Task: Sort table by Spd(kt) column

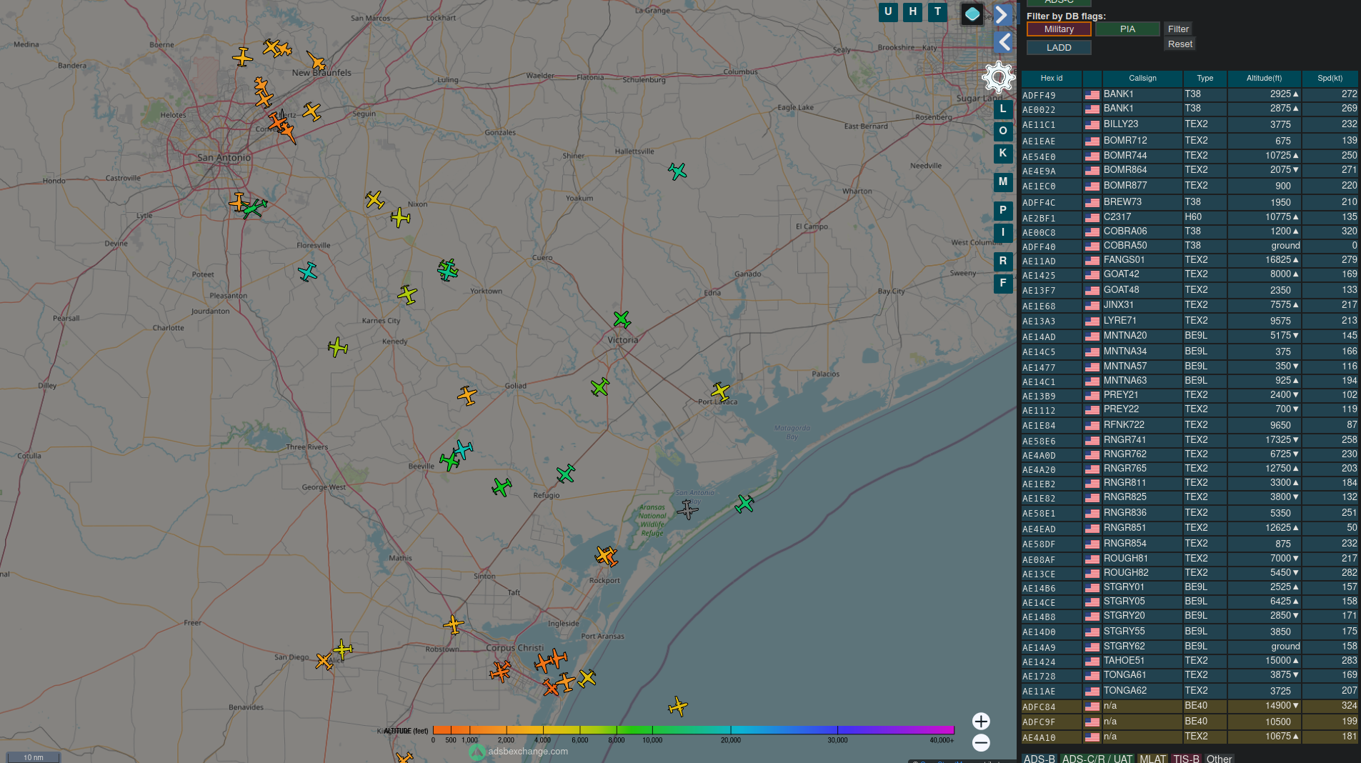Action: [1330, 79]
